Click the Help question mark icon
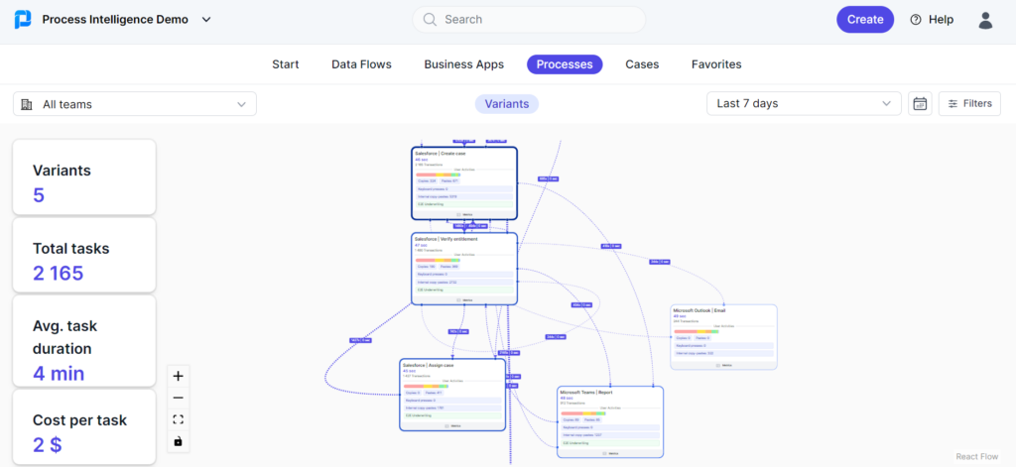 916,20
